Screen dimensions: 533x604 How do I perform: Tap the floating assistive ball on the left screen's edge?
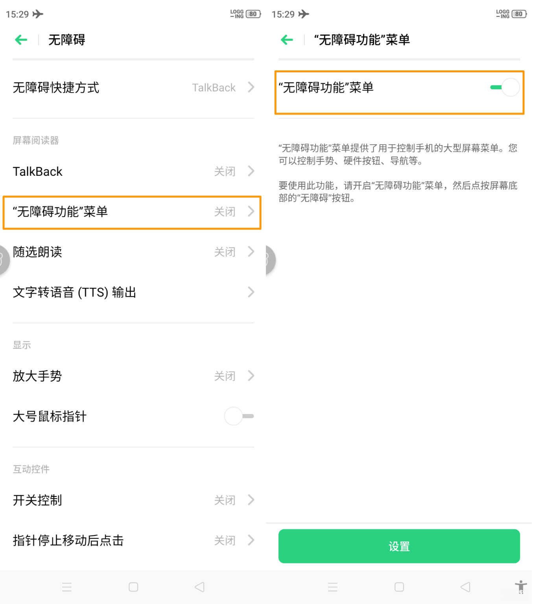(x=3, y=260)
